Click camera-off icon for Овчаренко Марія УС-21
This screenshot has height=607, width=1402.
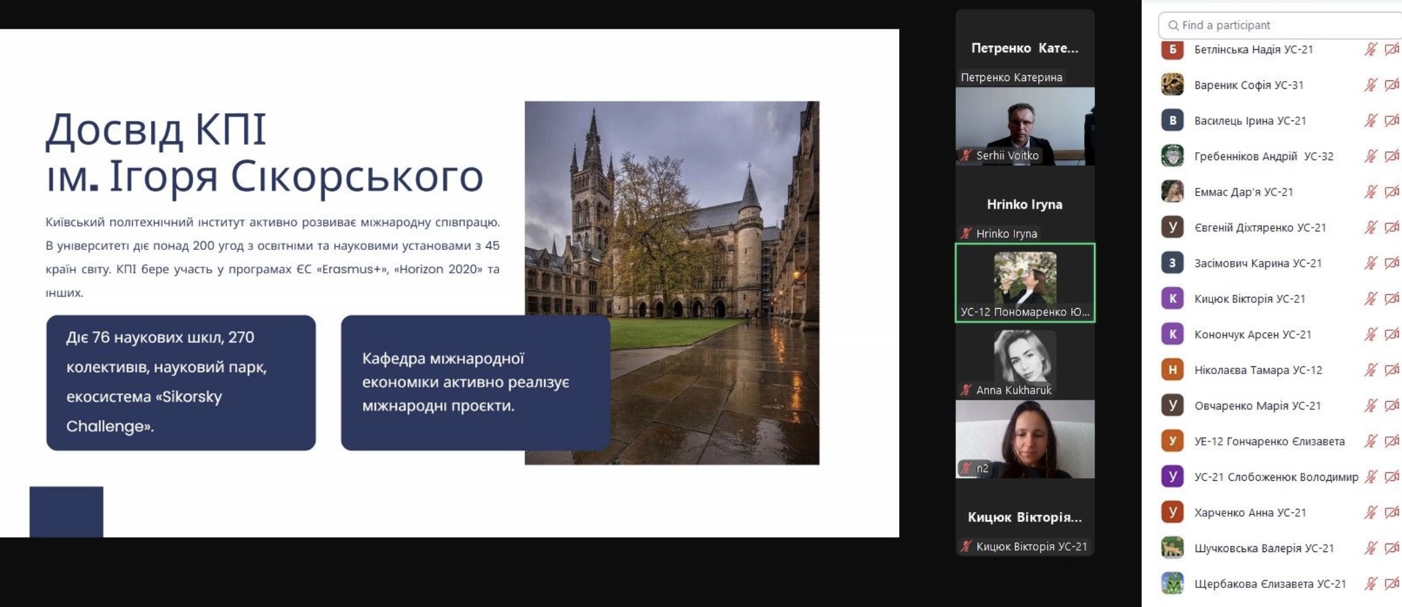(1392, 406)
